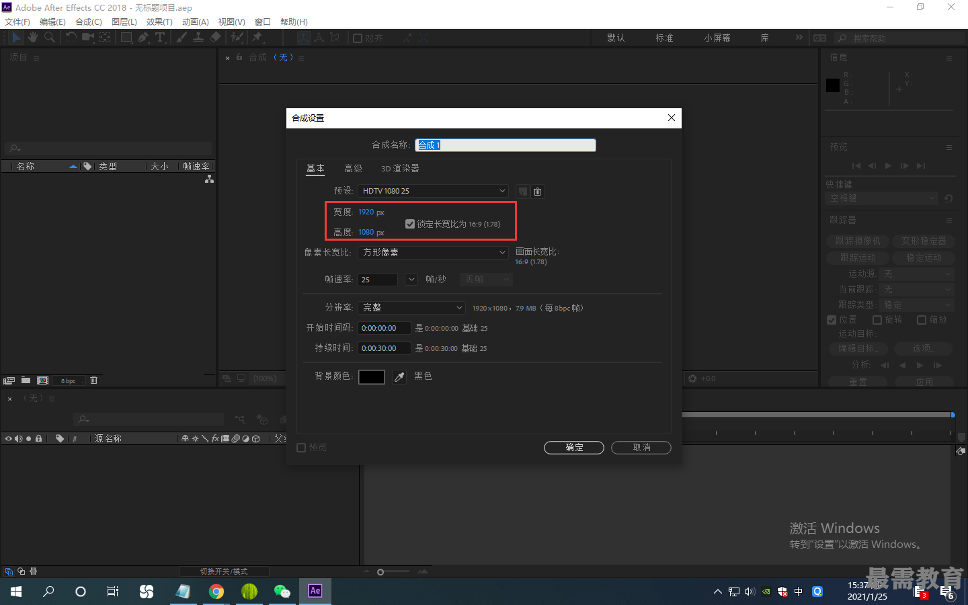Toggle the 对齐 snapping checkbox

coord(358,38)
